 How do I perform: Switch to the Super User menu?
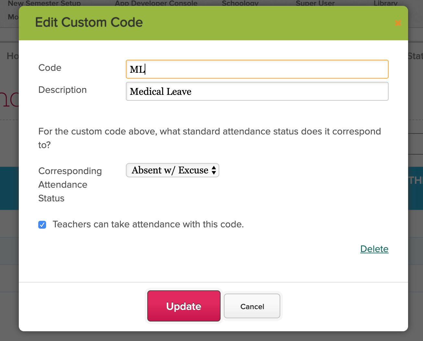coord(315,3)
